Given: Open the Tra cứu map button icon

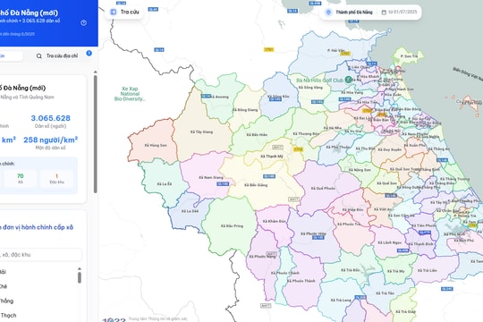Looking at the screenshot, I should (x=114, y=12).
